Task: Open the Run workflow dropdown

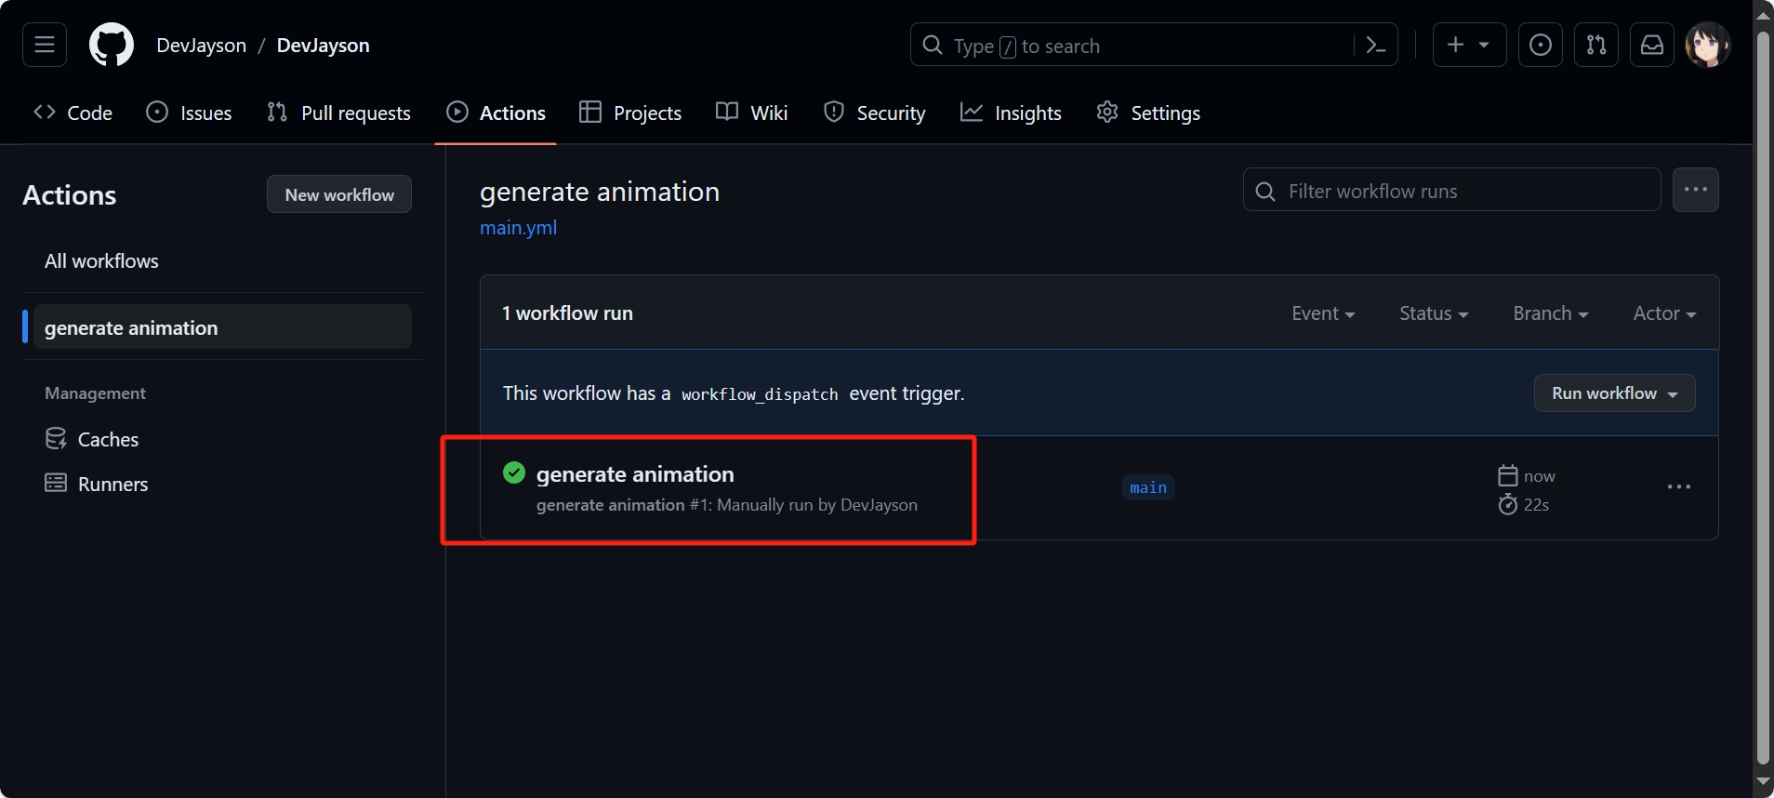Action: (x=1615, y=392)
